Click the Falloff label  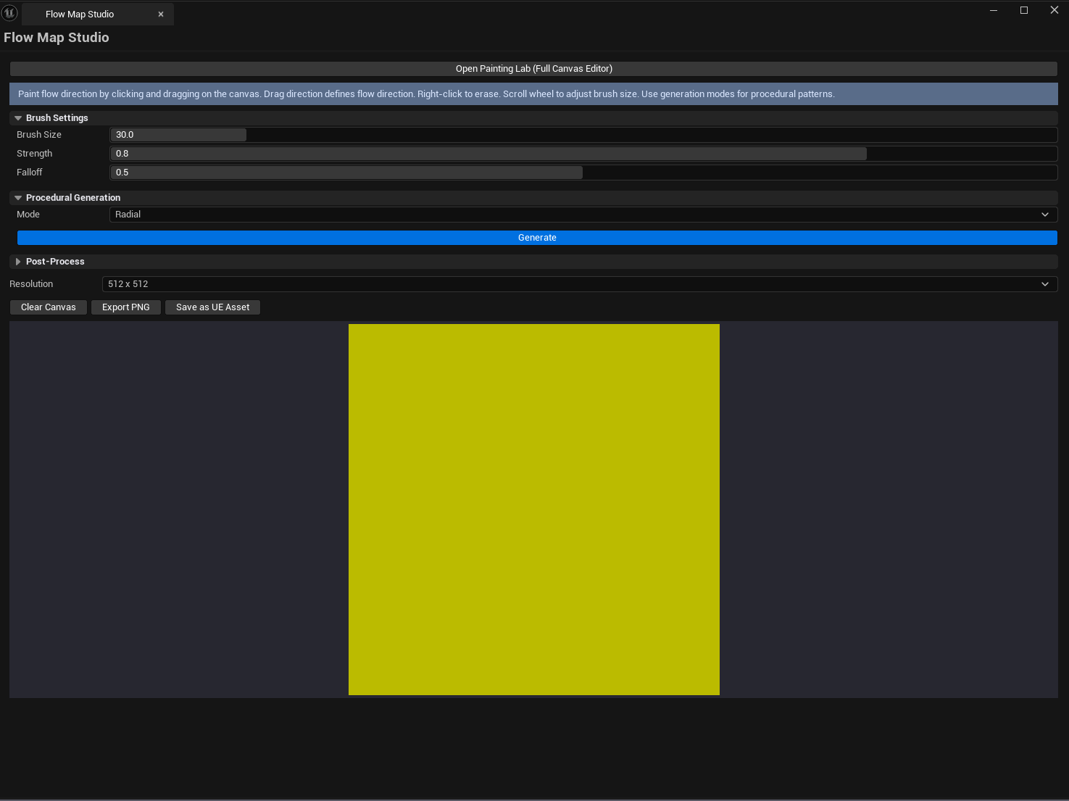30,173
